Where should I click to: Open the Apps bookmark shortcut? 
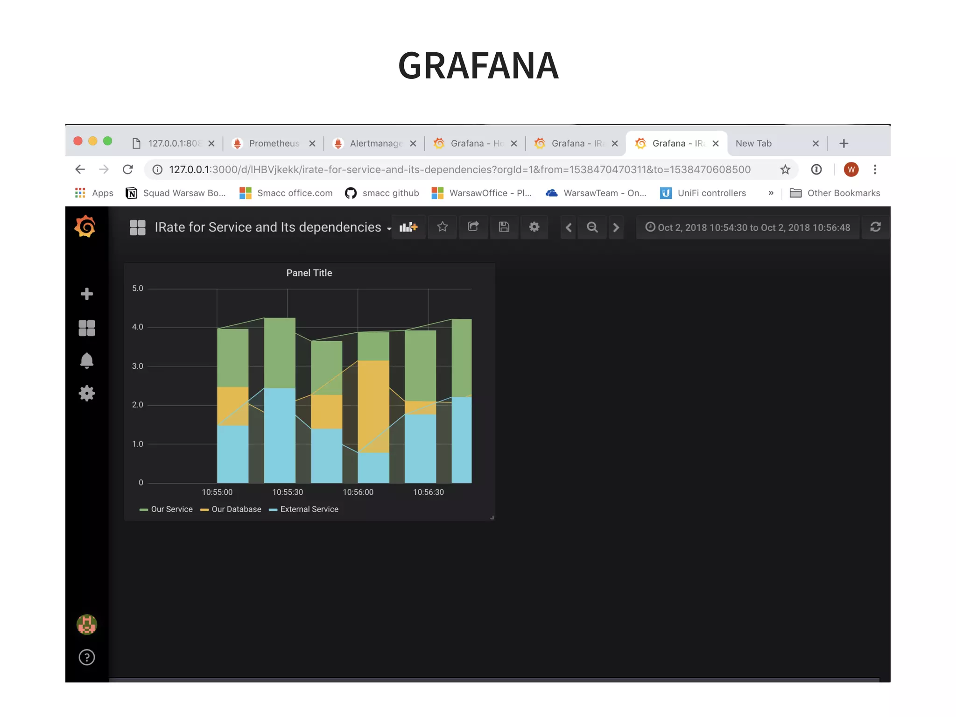pyautogui.click(x=94, y=193)
